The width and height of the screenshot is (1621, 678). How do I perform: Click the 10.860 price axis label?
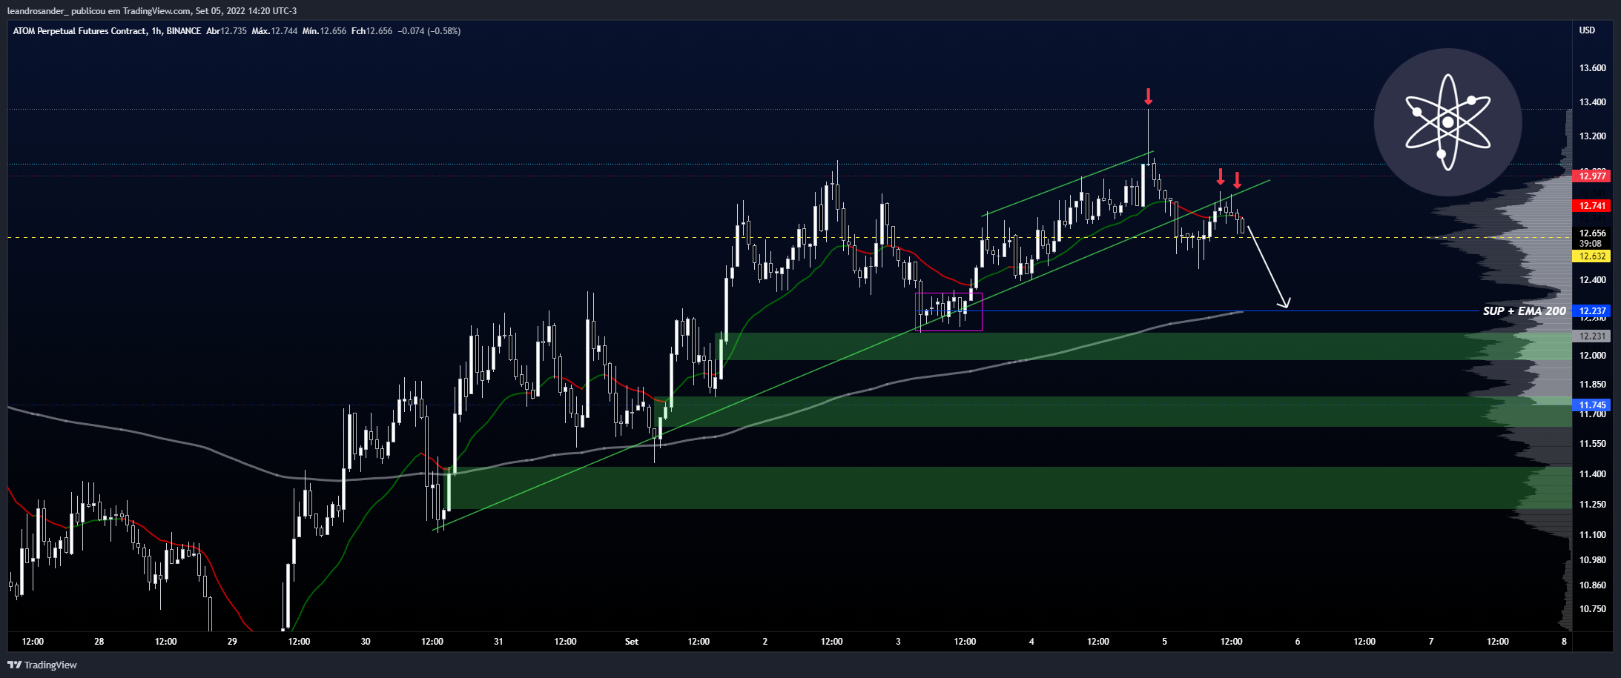point(1592,585)
